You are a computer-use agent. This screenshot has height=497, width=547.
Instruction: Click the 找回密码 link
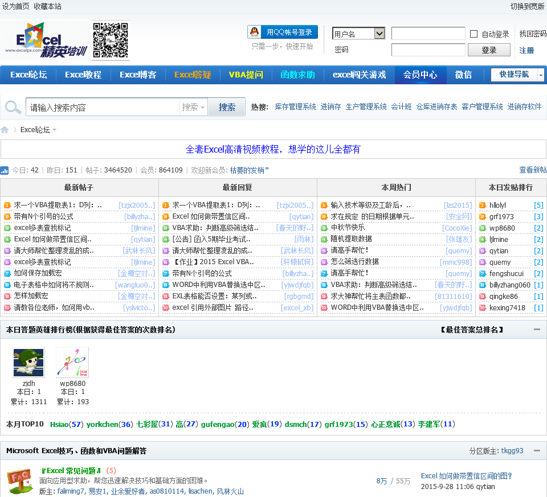tap(533, 34)
